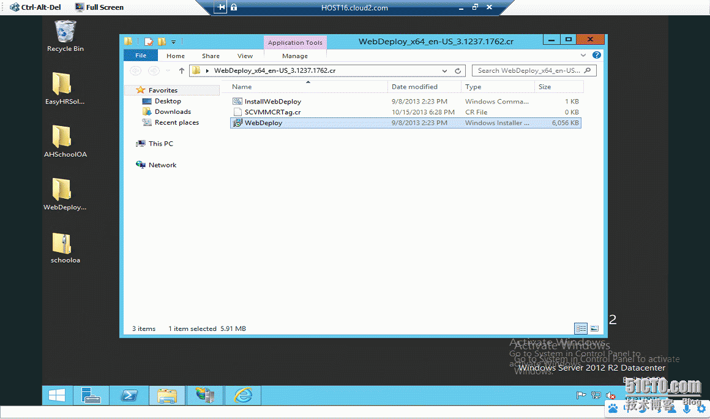Click the Action Center flag in tray
Screen dimensions: 710x419
pyautogui.click(x=581, y=396)
